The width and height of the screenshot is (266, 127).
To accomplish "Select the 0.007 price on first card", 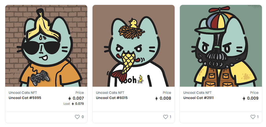I will [x=78, y=98].
